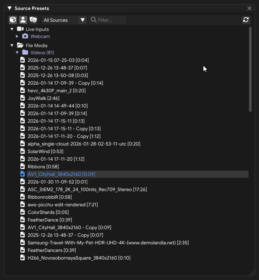The width and height of the screenshot is (259, 280).
Task: Select 2026-01-14 17-11-20 [1:12] video
Action: [56, 159]
